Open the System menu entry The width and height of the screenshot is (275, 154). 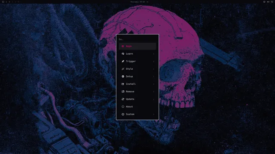[x=137, y=114]
